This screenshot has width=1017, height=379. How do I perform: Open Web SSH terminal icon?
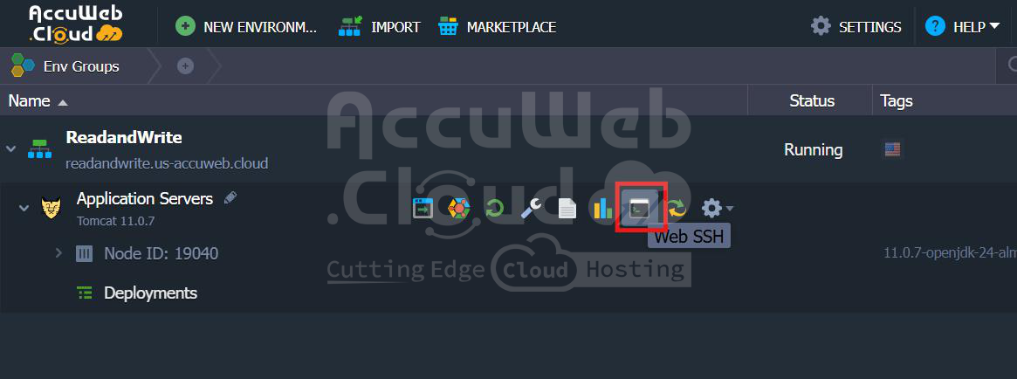[640, 209]
